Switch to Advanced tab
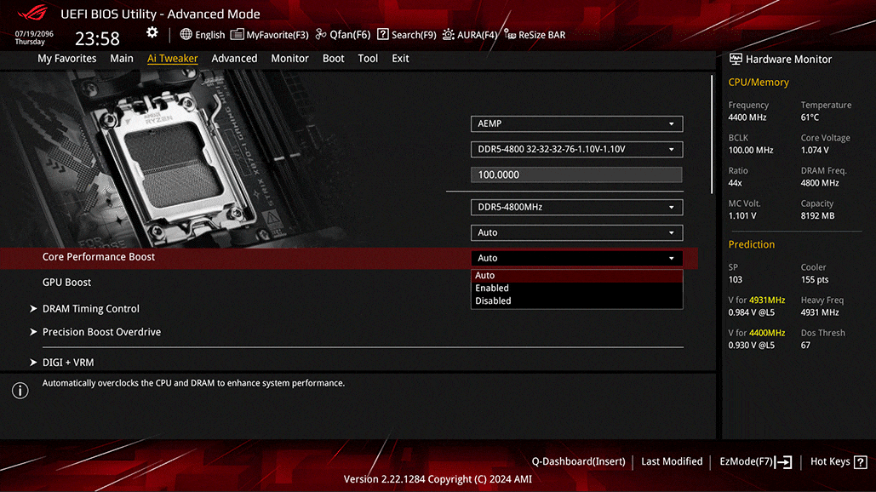The height and width of the screenshot is (492, 876). click(234, 58)
